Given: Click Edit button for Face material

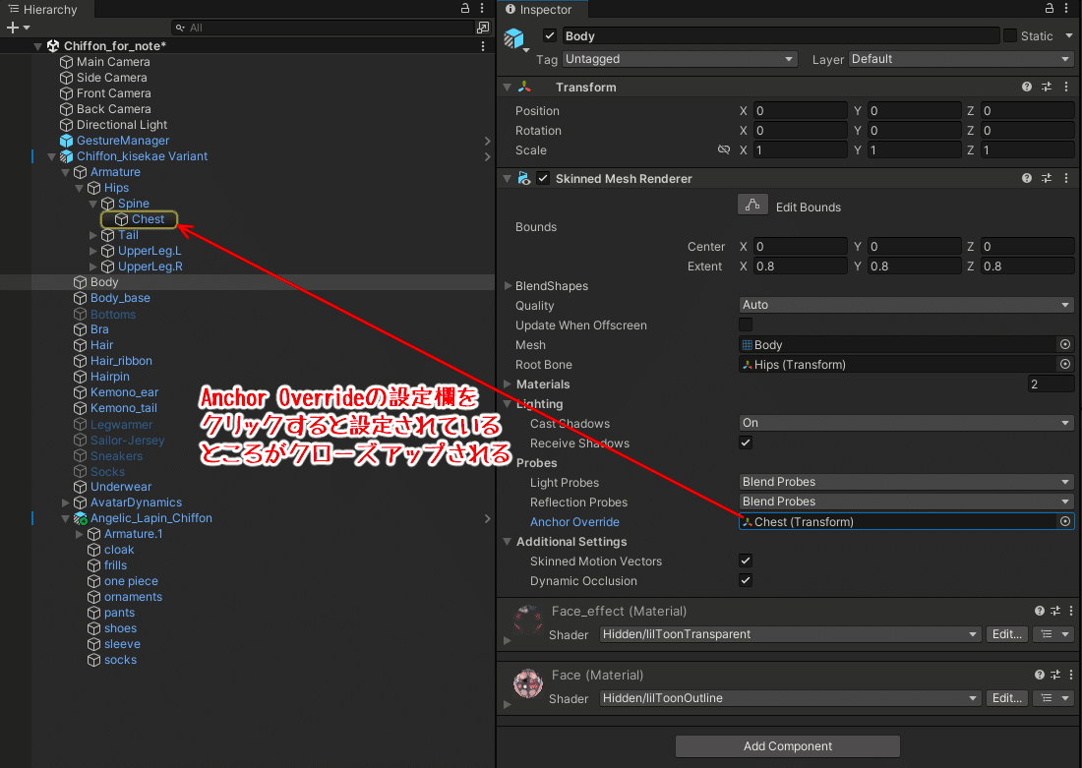Looking at the screenshot, I should tap(1007, 698).
